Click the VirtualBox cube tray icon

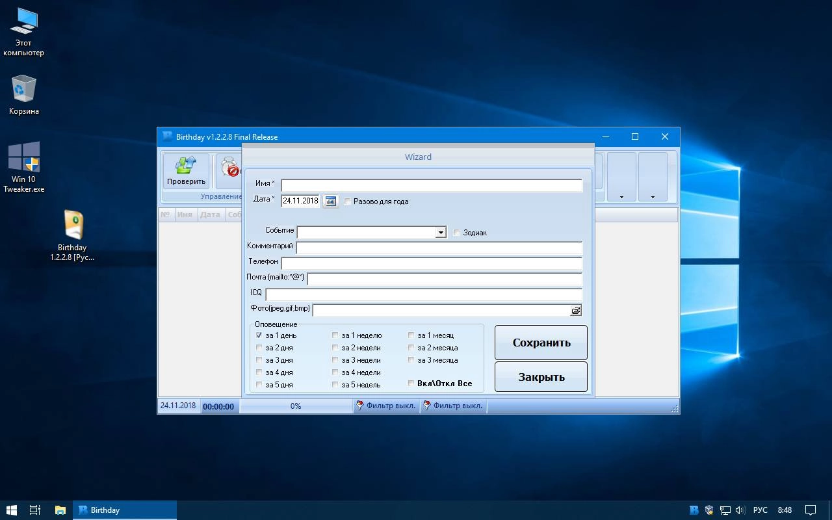click(x=709, y=510)
